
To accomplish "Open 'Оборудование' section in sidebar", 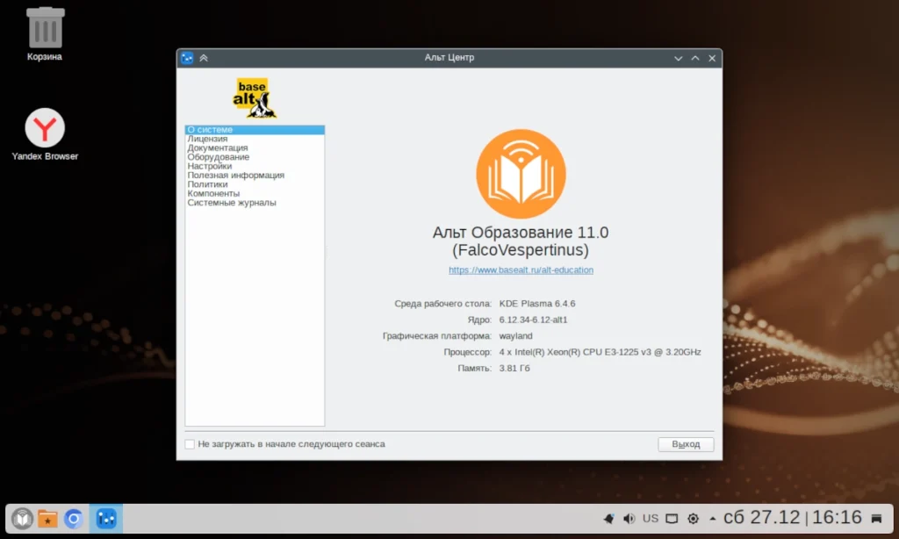I will (255, 157).
